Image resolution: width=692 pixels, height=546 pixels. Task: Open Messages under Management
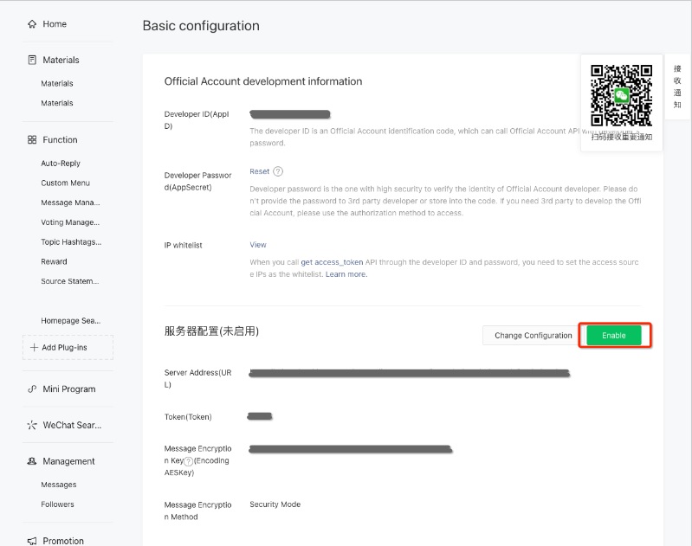point(58,485)
